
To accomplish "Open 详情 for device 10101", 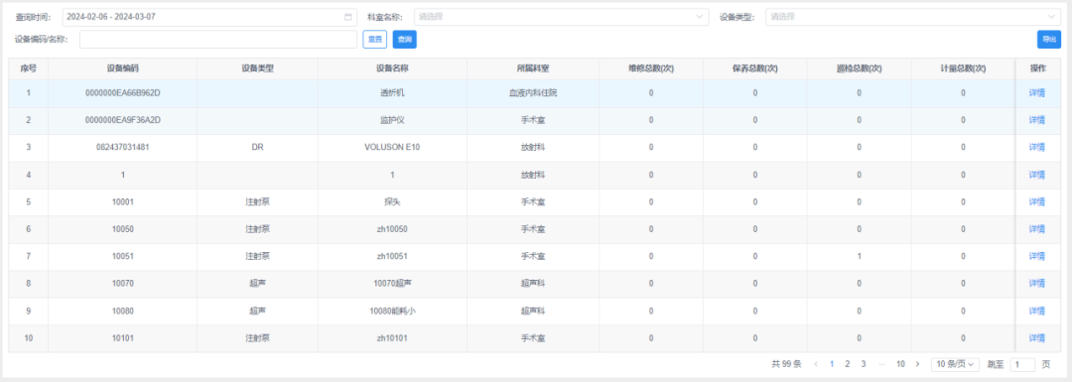I will pos(1037,337).
